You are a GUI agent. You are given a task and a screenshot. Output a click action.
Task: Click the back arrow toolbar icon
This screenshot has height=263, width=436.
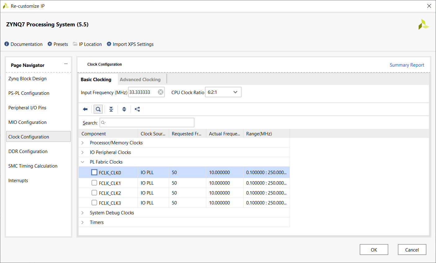85,109
